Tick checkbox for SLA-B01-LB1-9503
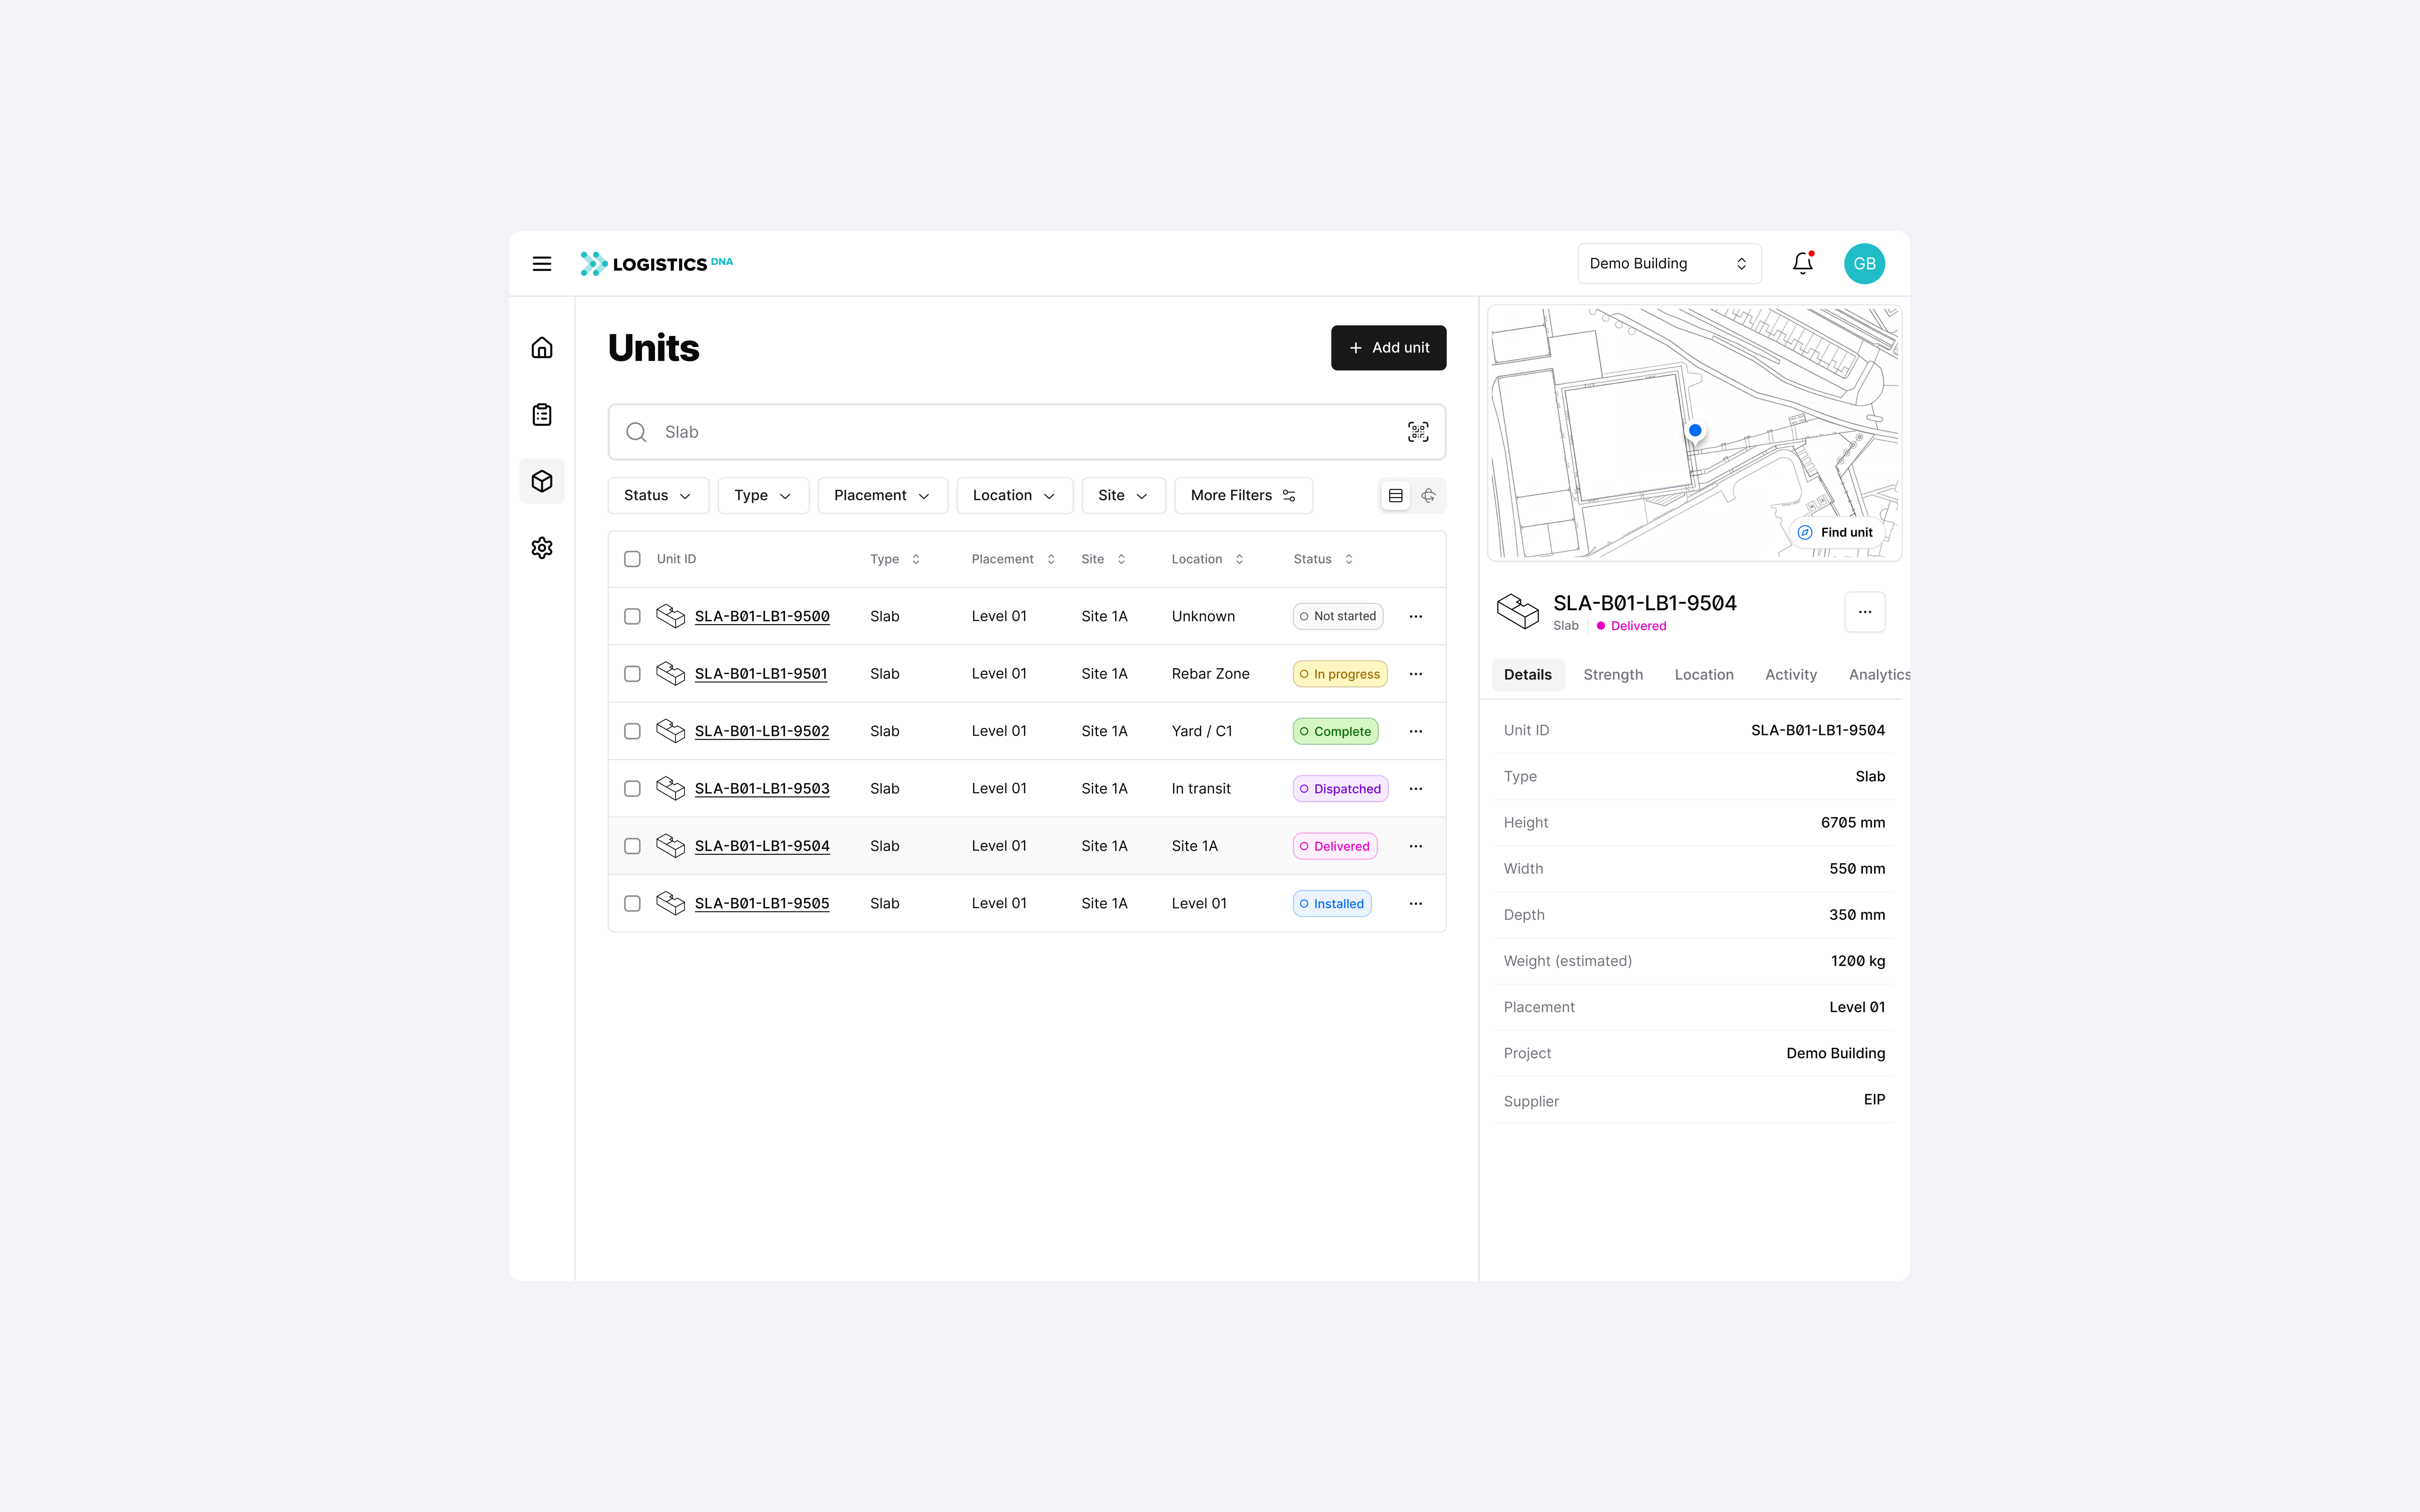This screenshot has width=2420, height=1512. point(632,788)
